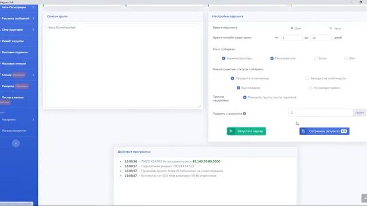
Task: Click the green Запустить парсер button
Action: pyautogui.click(x=246, y=131)
